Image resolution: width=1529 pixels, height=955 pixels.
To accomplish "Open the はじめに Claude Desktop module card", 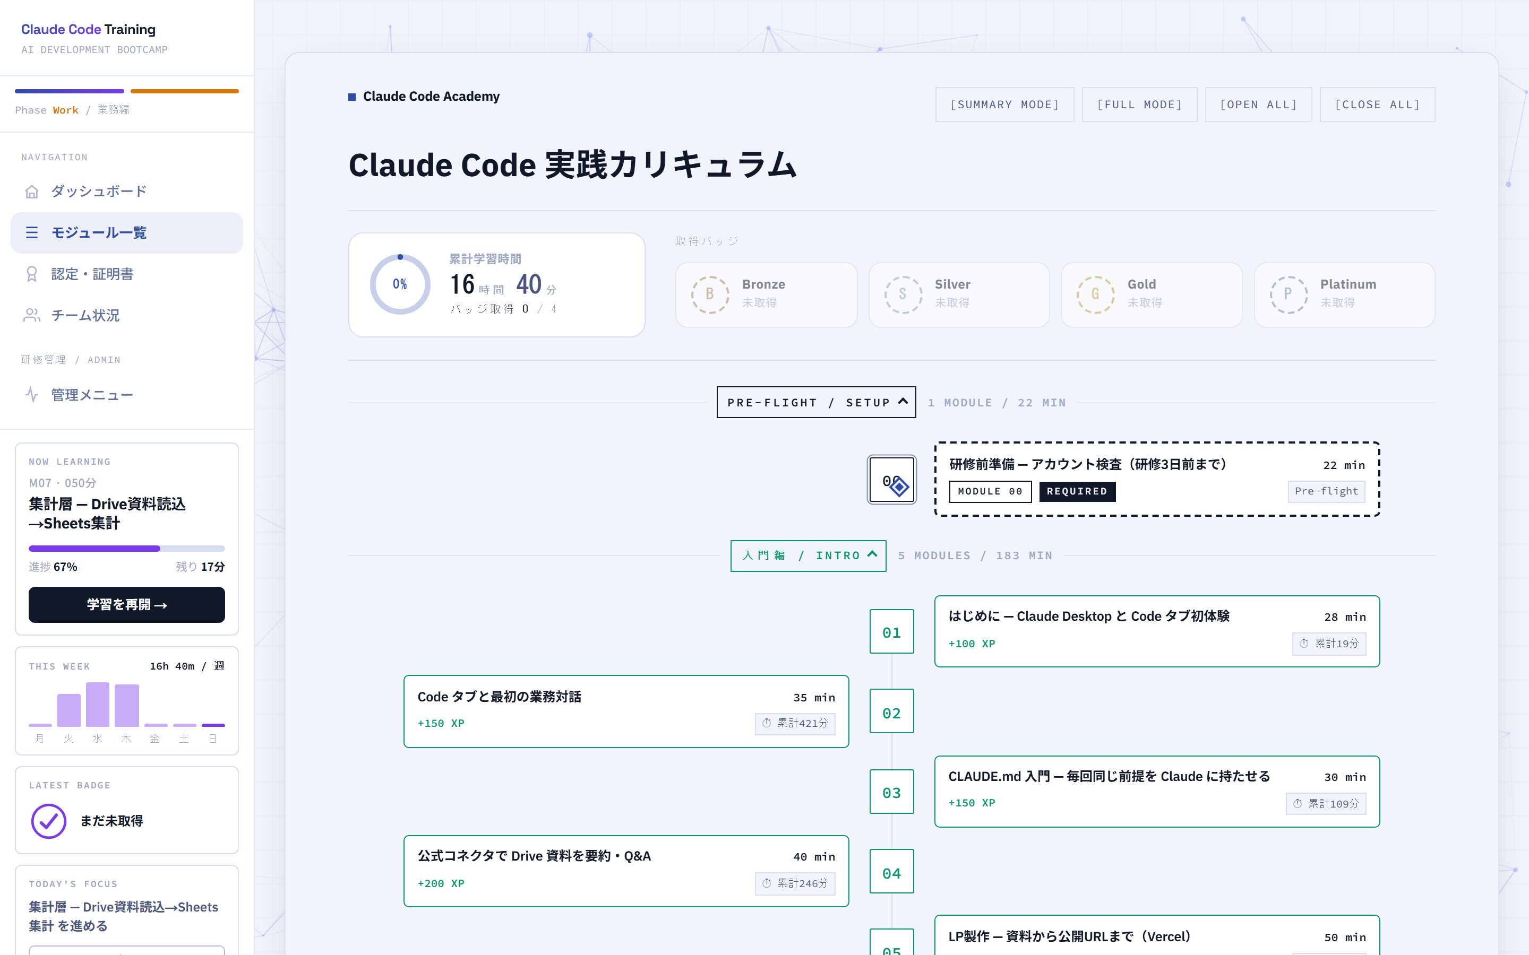I will [1157, 631].
